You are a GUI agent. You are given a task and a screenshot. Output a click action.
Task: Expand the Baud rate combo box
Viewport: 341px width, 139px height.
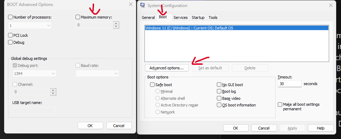(97, 74)
